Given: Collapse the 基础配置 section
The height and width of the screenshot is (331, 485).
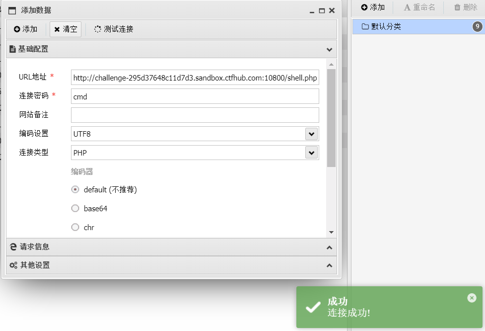Looking at the screenshot, I should point(329,50).
